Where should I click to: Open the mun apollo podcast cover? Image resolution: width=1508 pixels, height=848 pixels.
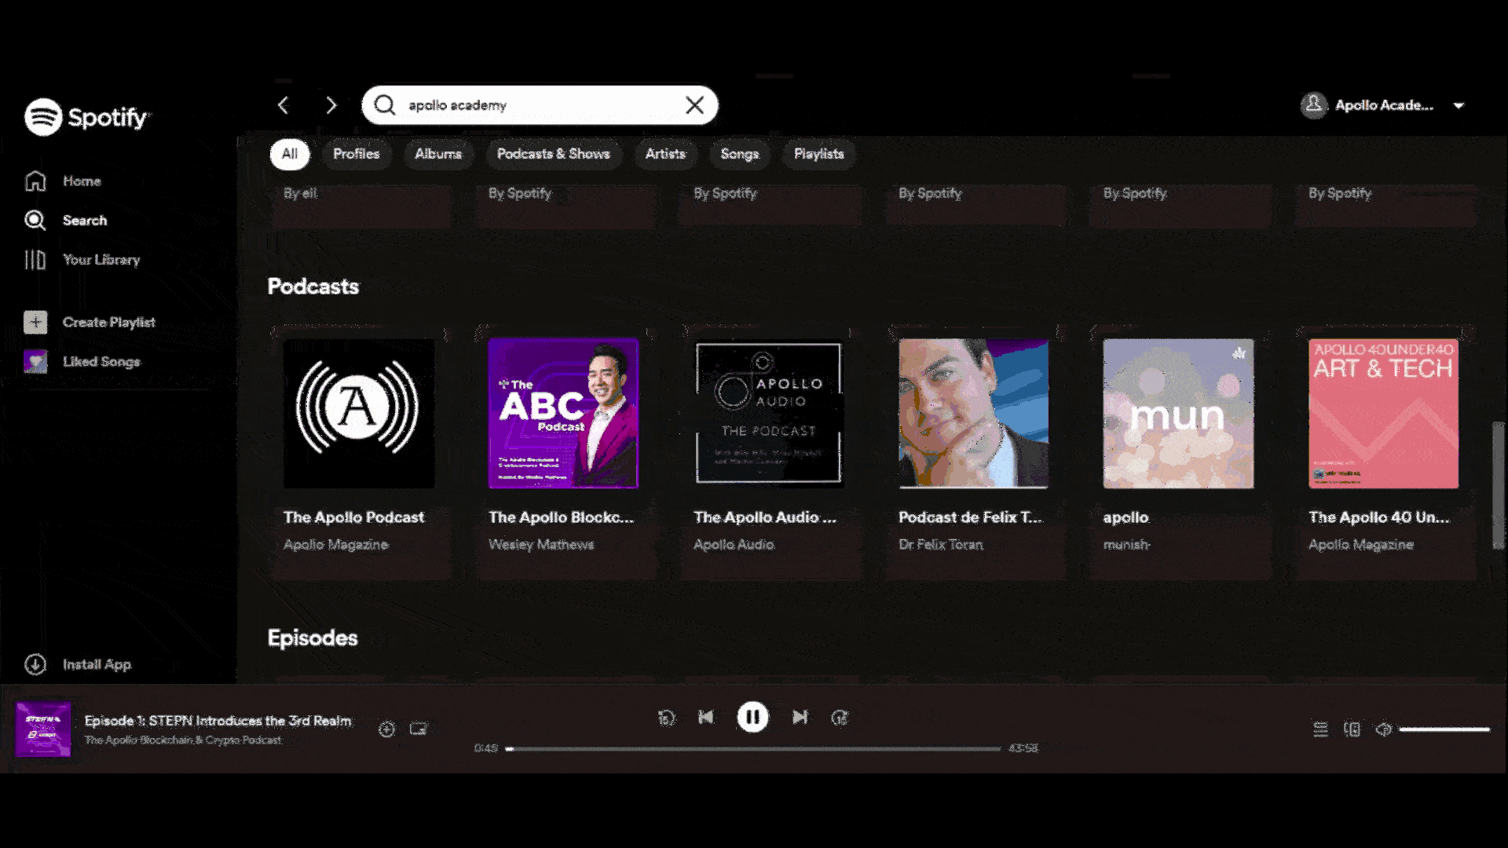coord(1178,414)
